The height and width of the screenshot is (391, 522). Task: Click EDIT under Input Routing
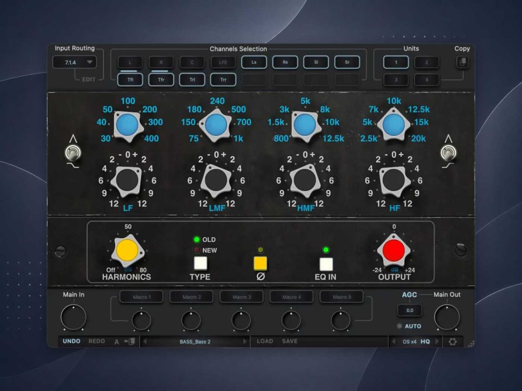[x=89, y=79]
